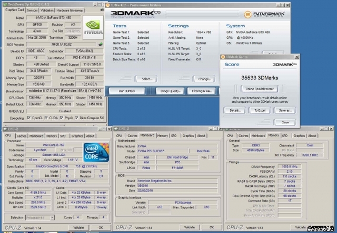337x233 pixels.
Task: Click the Run 3DMark button
Action: (x=127, y=91)
